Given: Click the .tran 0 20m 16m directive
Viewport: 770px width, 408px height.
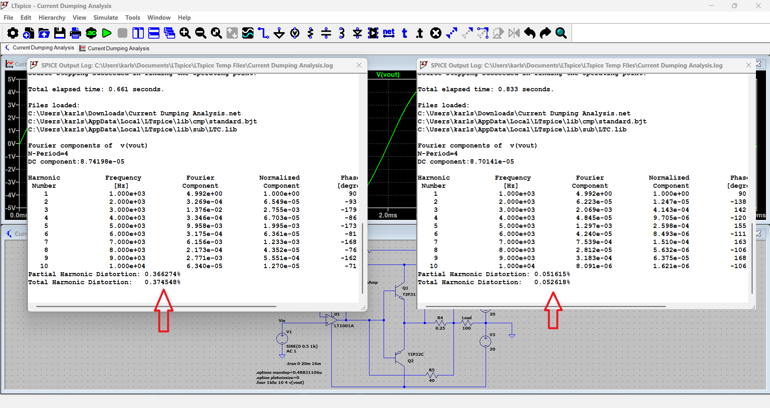Looking at the screenshot, I should click(304, 364).
